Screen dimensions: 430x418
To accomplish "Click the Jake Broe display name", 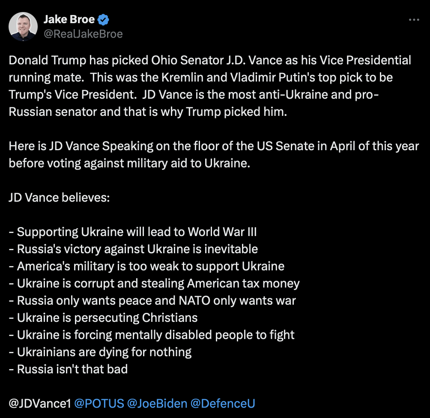I will 69,20.
